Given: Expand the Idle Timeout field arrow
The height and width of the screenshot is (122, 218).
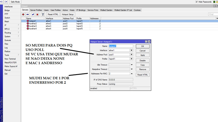Looking at the screenshot, I should pos(132,65).
